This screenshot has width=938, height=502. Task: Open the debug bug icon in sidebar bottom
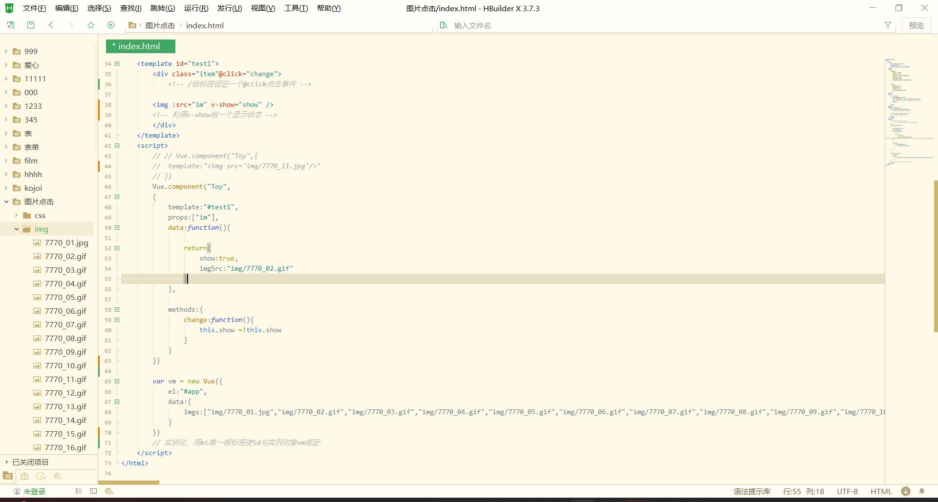tap(24, 476)
